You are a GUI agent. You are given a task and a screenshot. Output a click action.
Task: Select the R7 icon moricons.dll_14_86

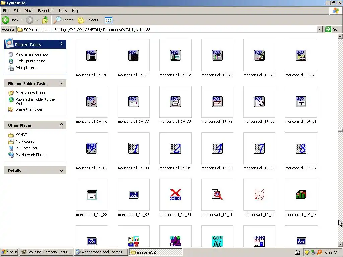click(259, 148)
